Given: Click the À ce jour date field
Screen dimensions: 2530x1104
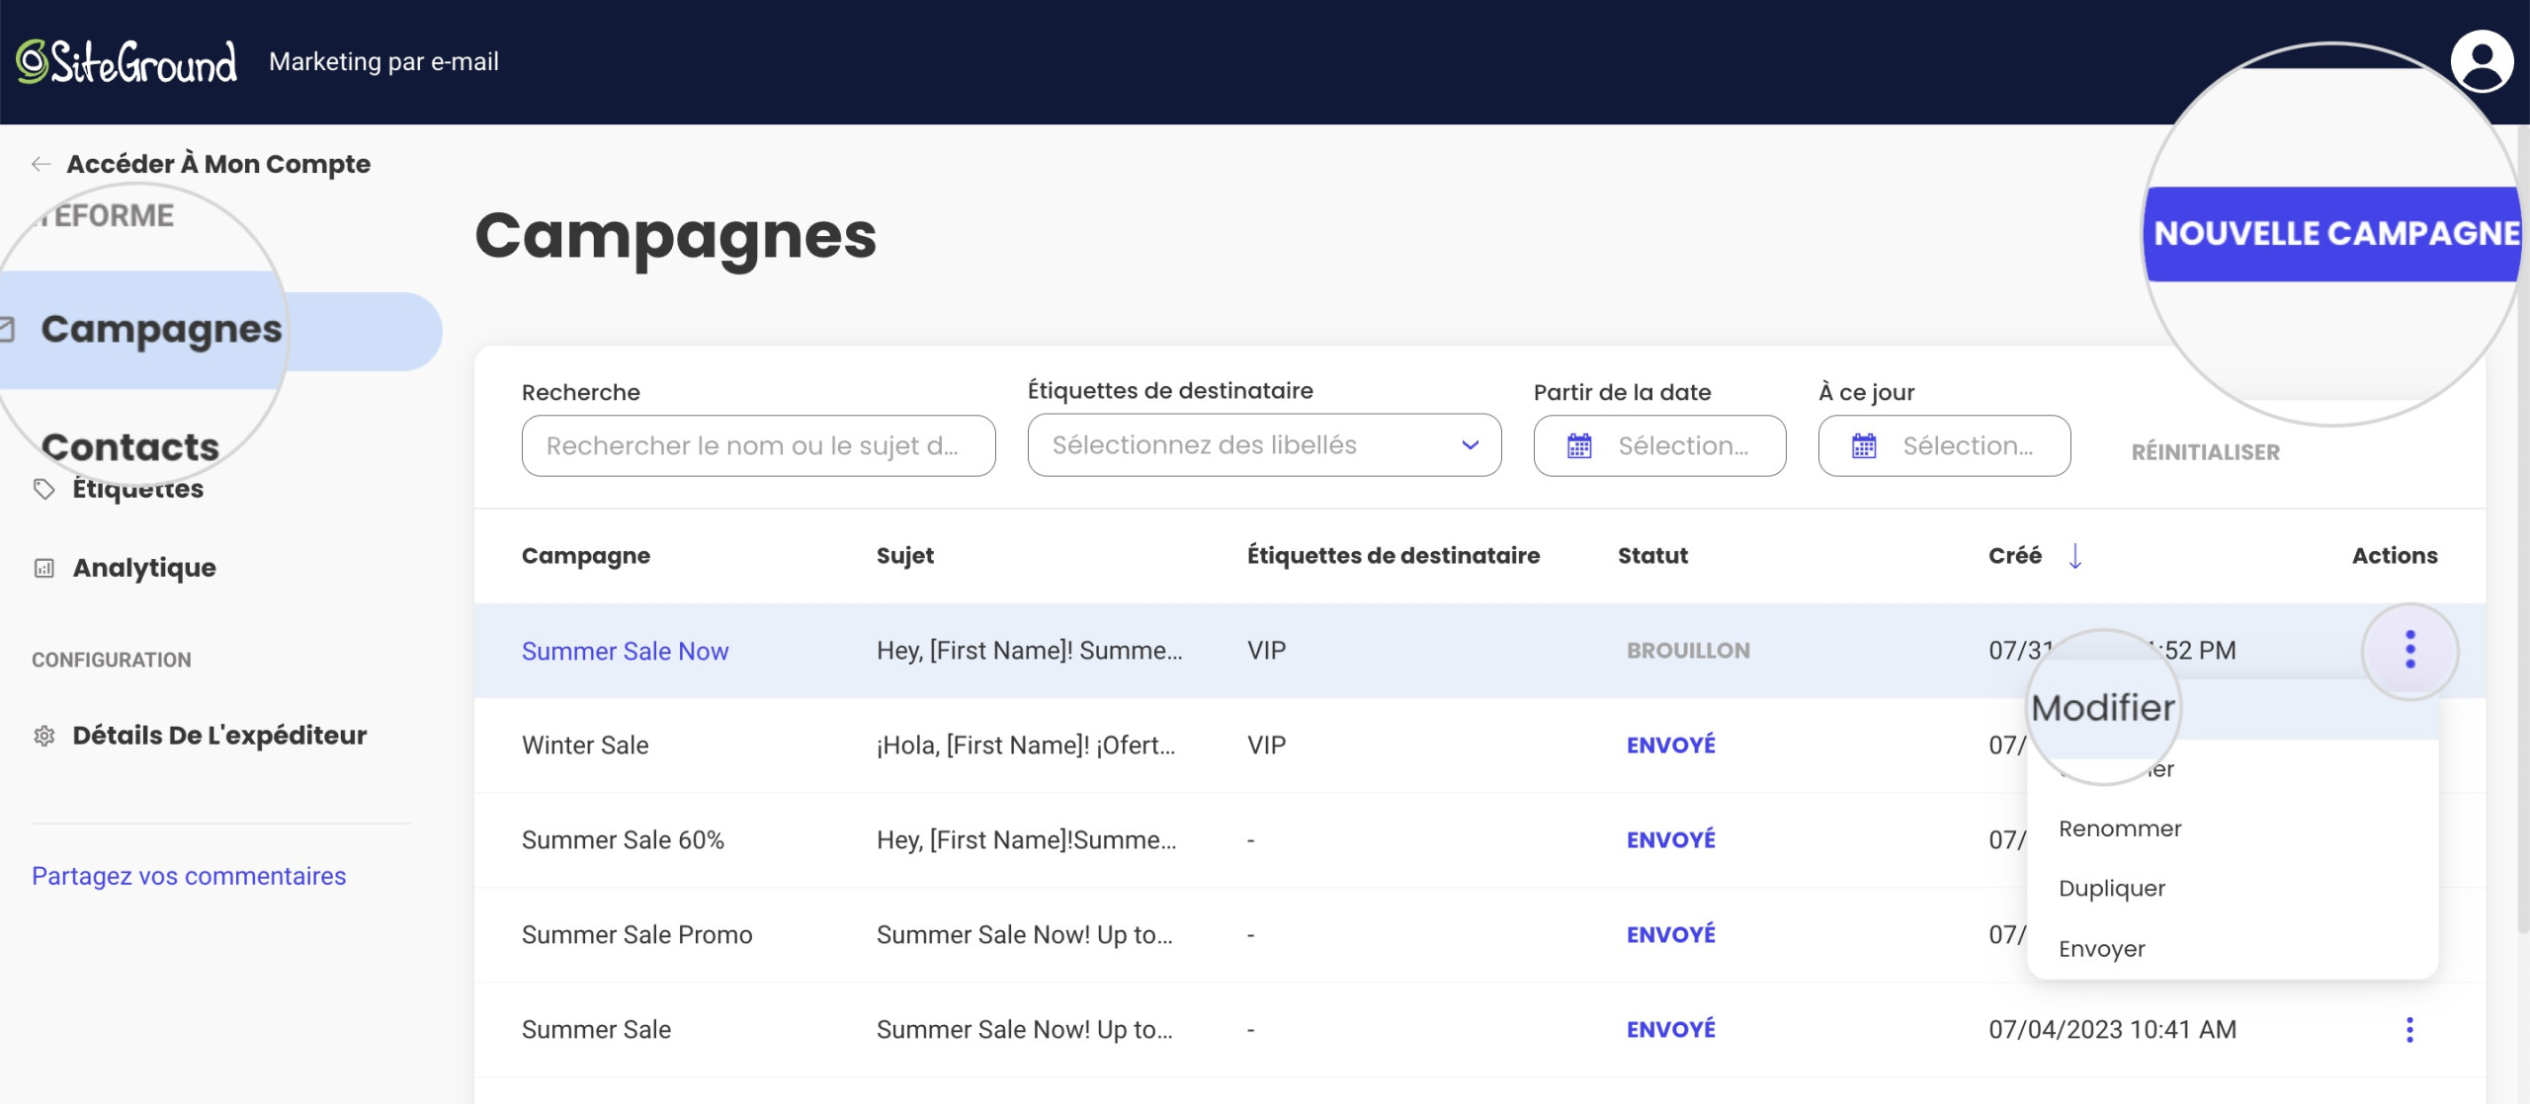Looking at the screenshot, I should click(1944, 445).
